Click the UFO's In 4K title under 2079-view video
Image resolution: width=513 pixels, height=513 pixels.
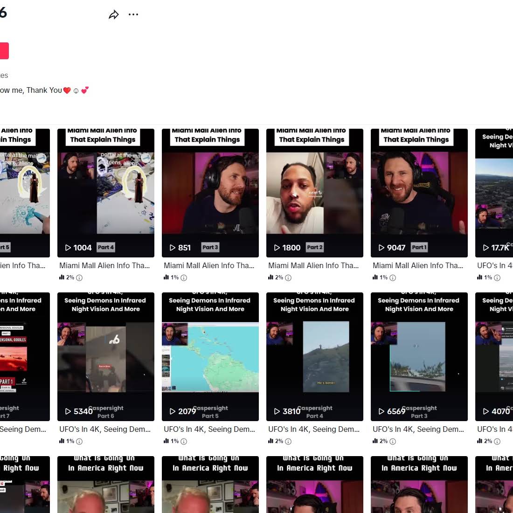pyautogui.click(x=209, y=429)
